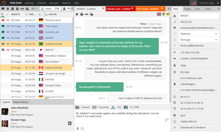This screenshot has height=132, width=221.
Task: Switch to Departments tab
Action: pyautogui.click(x=21, y=102)
